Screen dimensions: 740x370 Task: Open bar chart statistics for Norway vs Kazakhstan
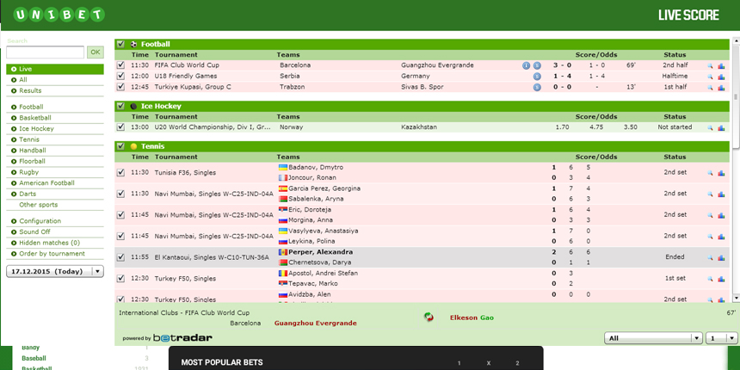click(x=721, y=128)
